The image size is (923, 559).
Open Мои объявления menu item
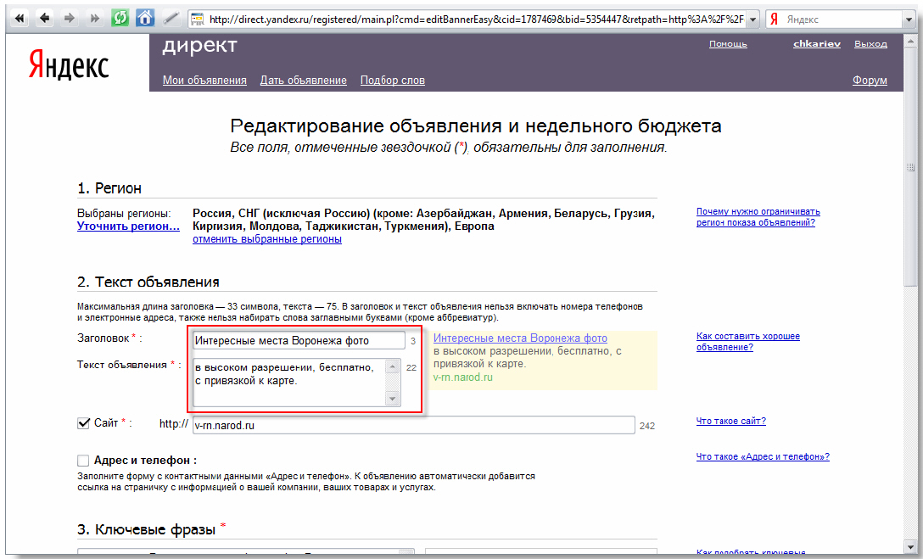(x=204, y=81)
